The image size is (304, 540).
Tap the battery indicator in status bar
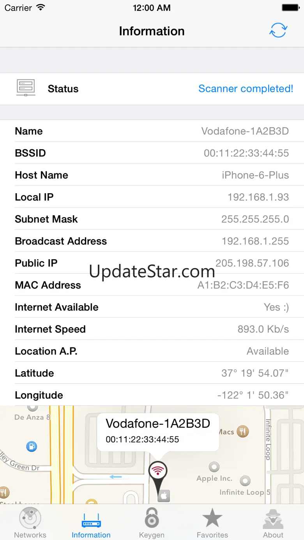290,7
